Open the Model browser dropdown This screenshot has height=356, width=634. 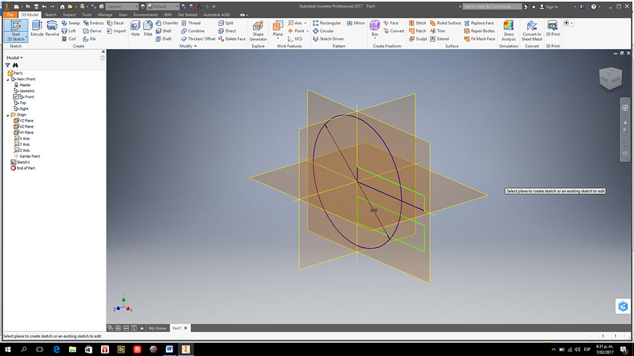click(14, 58)
